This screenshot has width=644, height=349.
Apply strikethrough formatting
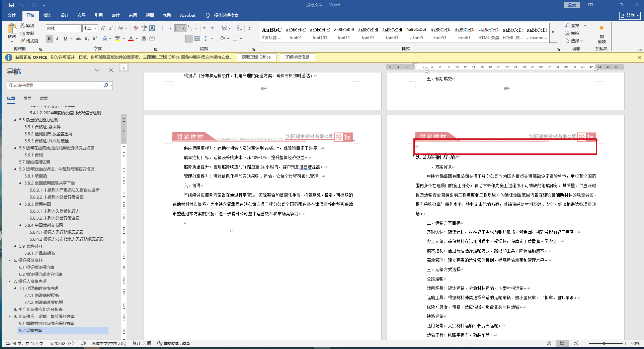(79, 38)
